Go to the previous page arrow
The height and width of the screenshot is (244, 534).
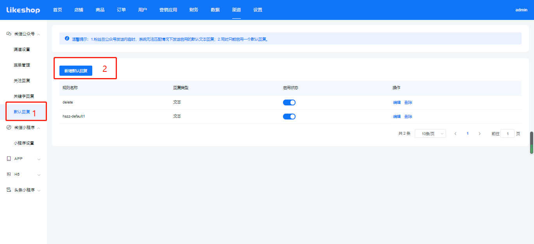point(455,134)
